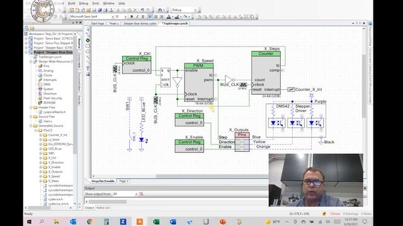Click the Find binoculars icon
Image resolution: width=403 pixels, height=226 pixels.
coord(160,10)
